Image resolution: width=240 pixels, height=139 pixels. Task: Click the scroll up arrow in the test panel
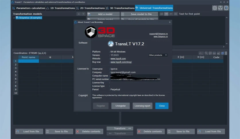(x=227, y=18)
